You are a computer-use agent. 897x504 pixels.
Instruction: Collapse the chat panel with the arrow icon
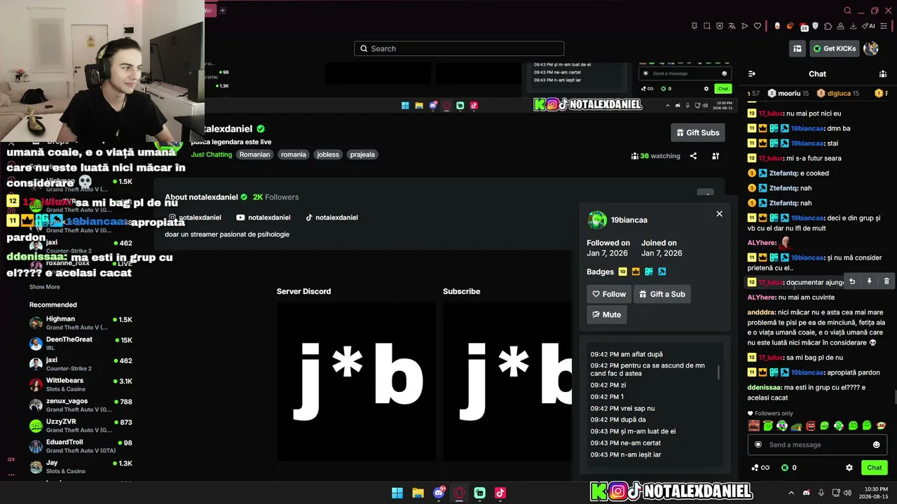coord(752,74)
